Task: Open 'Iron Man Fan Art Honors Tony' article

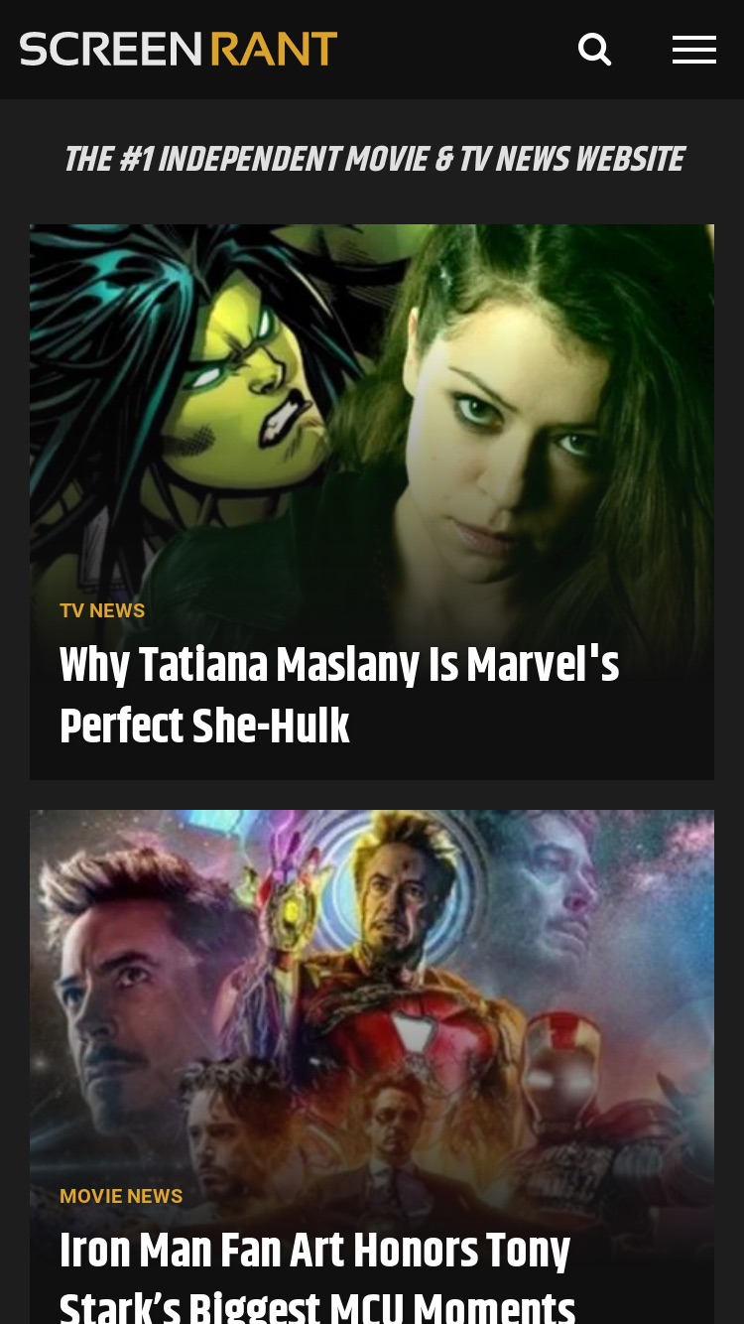Action: [314, 1252]
